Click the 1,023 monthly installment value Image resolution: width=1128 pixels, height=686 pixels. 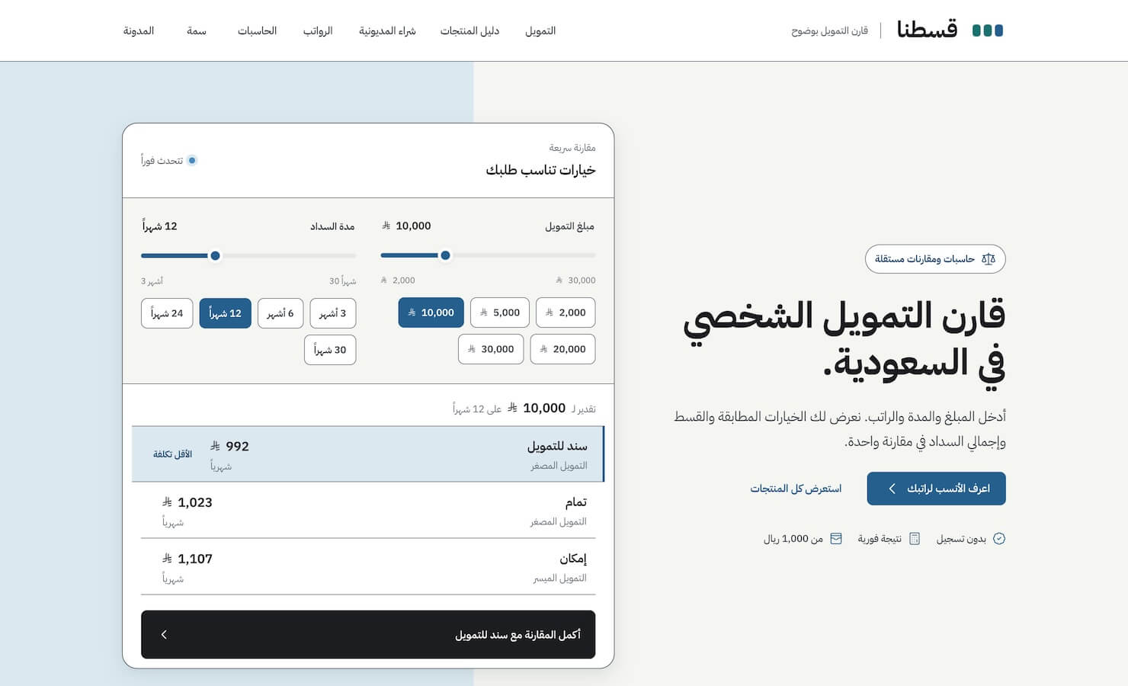point(187,502)
